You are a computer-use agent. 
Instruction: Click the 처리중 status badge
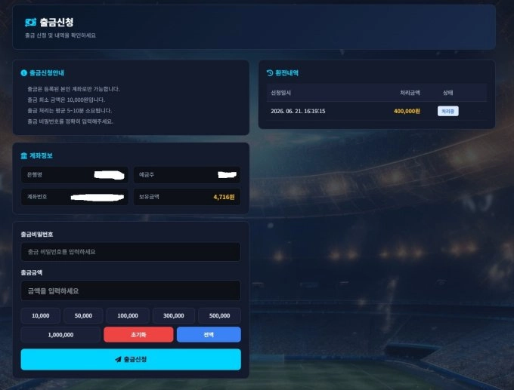pyautogui.click(x=447, y=111)
